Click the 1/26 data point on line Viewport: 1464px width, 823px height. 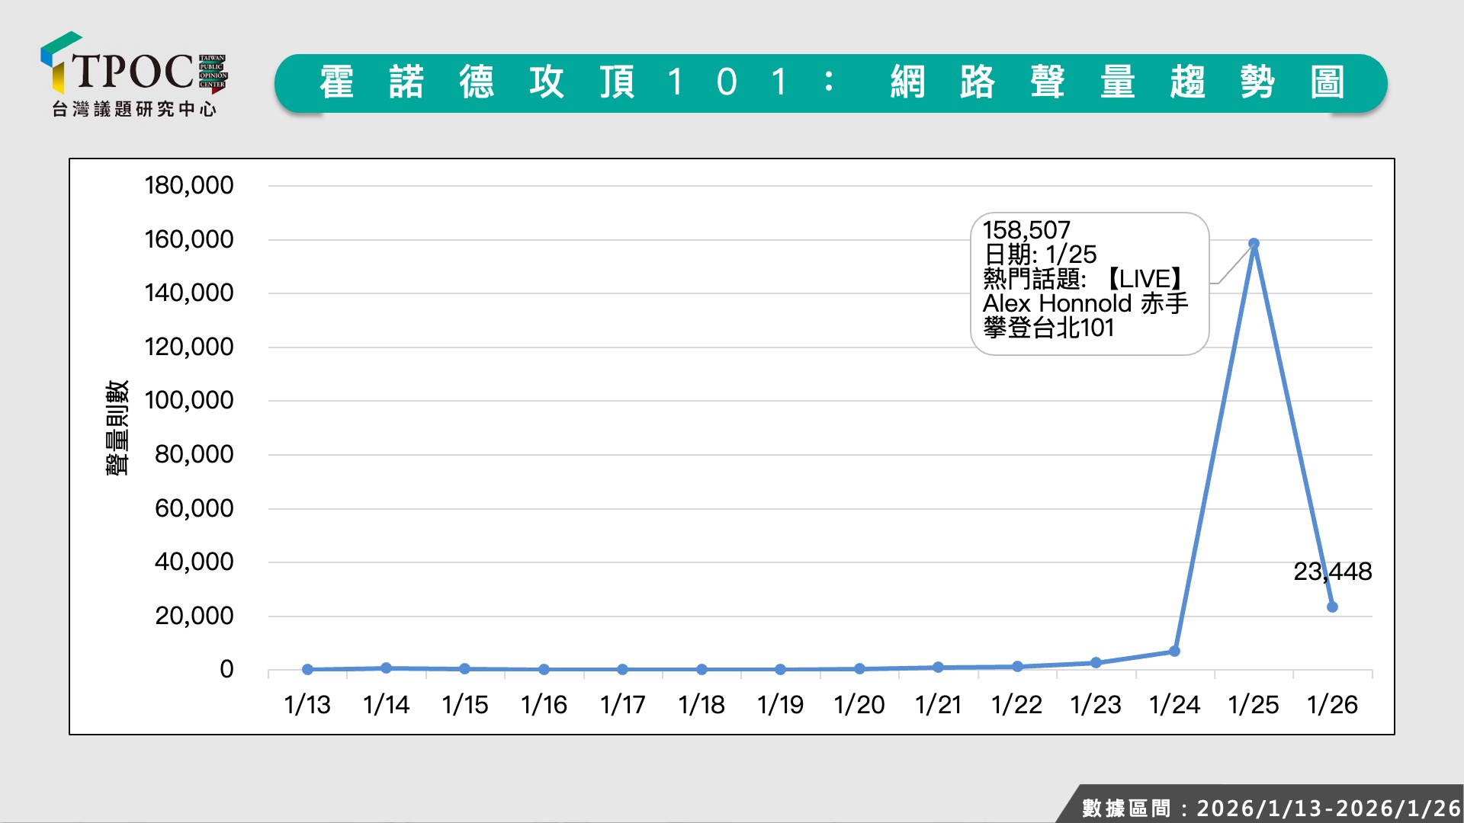[x=1332, y=607]
